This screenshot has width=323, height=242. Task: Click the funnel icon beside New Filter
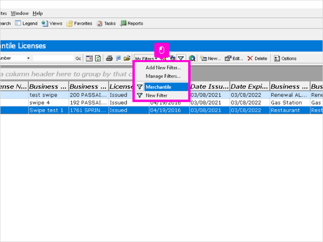point(139,95)
